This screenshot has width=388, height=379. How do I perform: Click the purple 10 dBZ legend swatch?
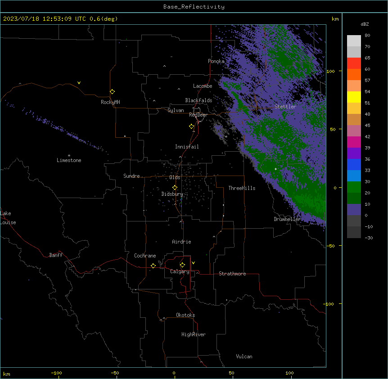pyautogui.click(x=354, y=210)
